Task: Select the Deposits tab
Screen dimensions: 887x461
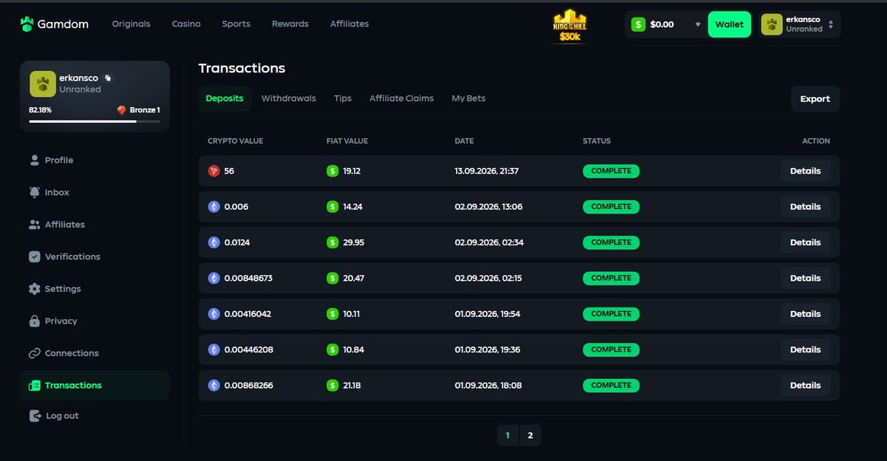Action: tap(225, 98)
